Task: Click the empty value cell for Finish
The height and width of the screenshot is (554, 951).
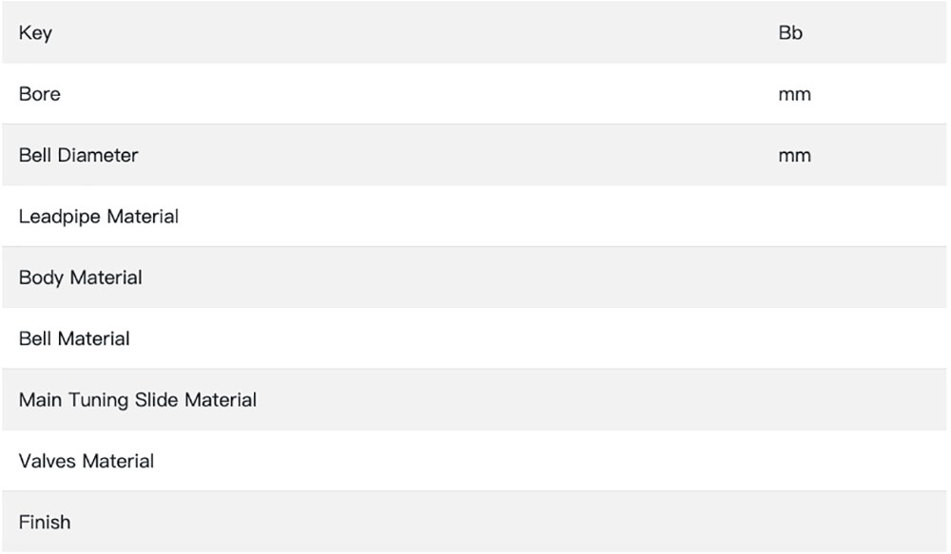Action: pyautogui.click(x=794, y=522)
